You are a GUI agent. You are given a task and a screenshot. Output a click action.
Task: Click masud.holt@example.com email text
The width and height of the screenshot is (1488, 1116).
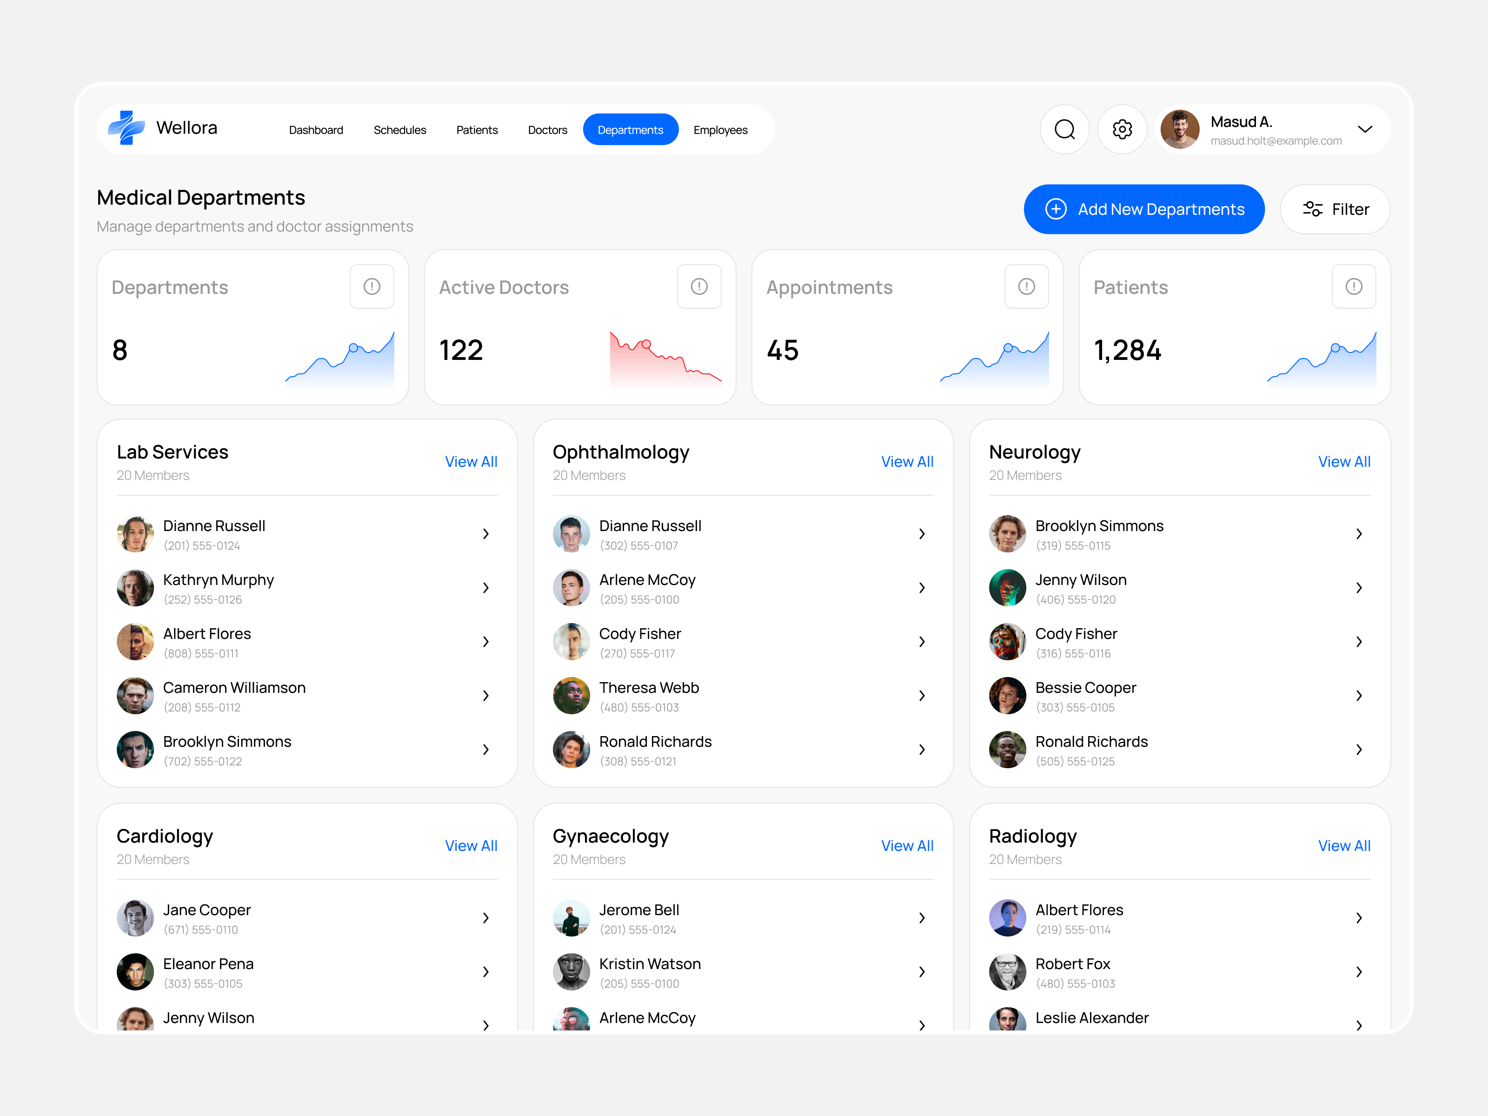point(1276,140)
